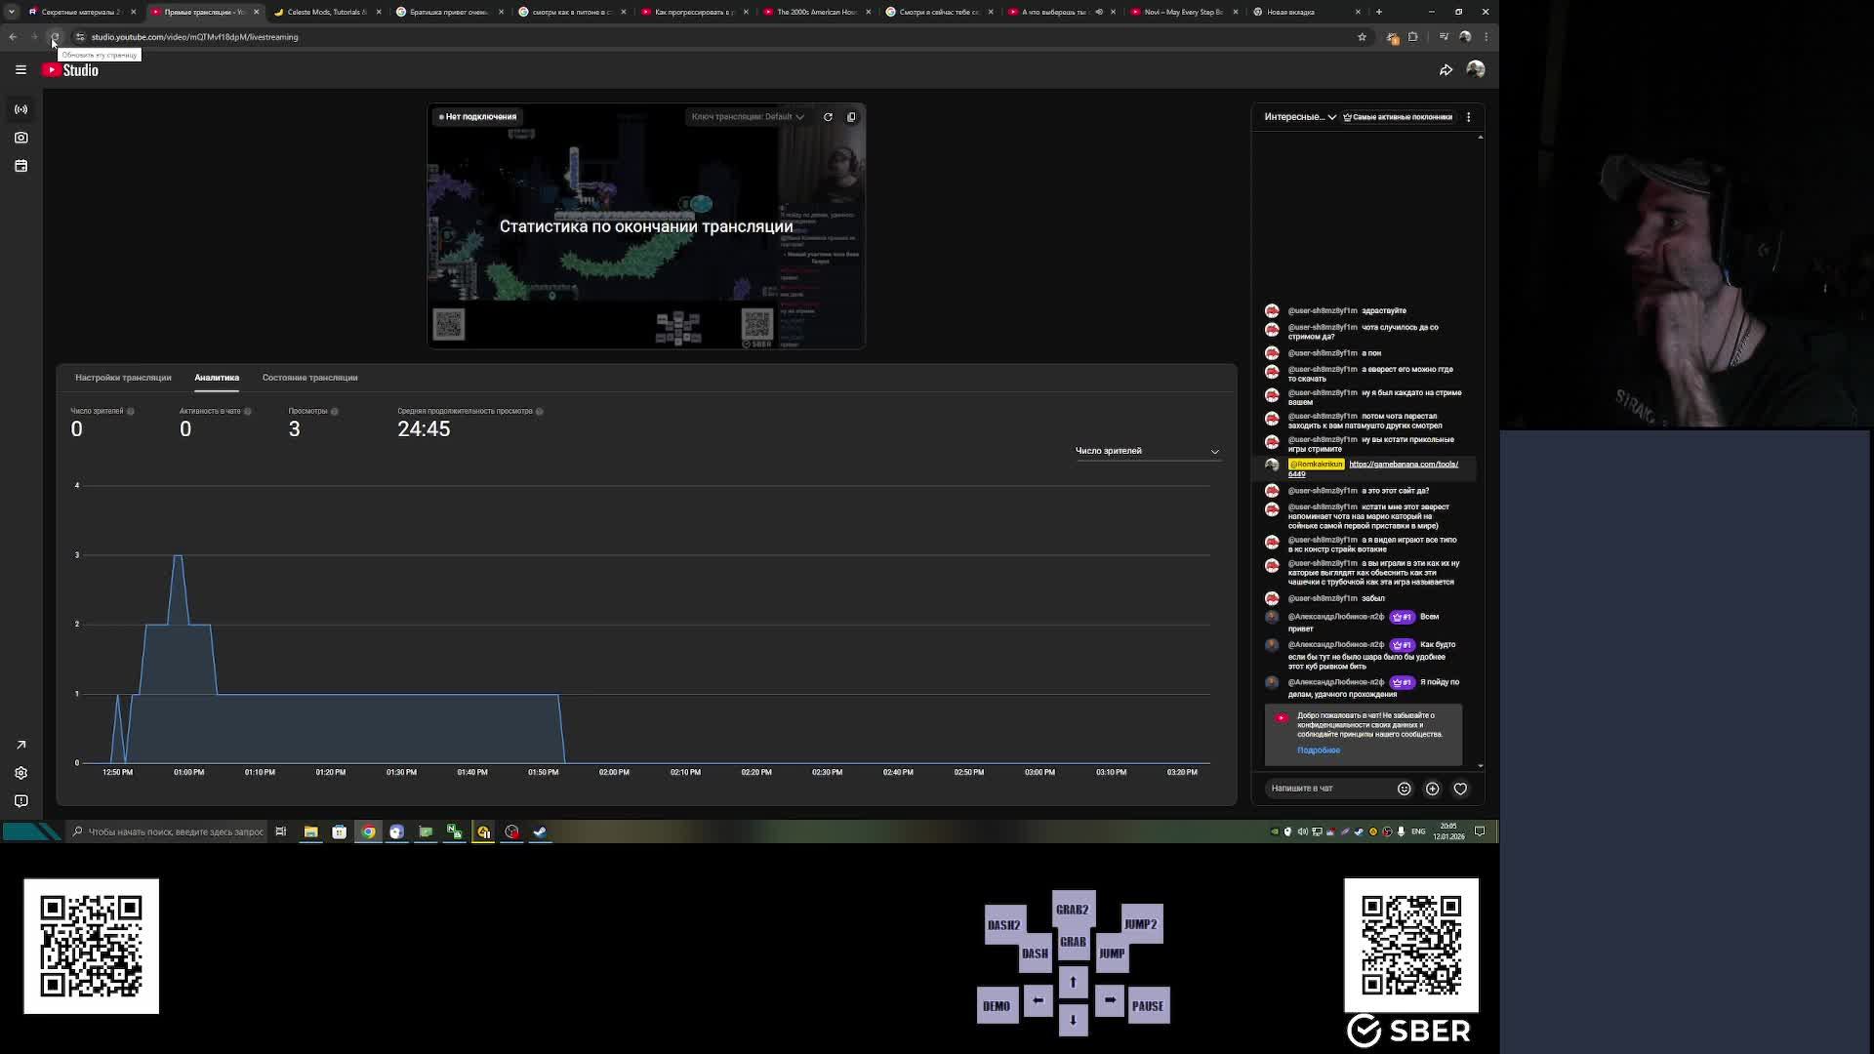Viewport: 1874px width, 1054px height.
Task: Copy the stream key with copy icon
Action: (x=851, y=117)
